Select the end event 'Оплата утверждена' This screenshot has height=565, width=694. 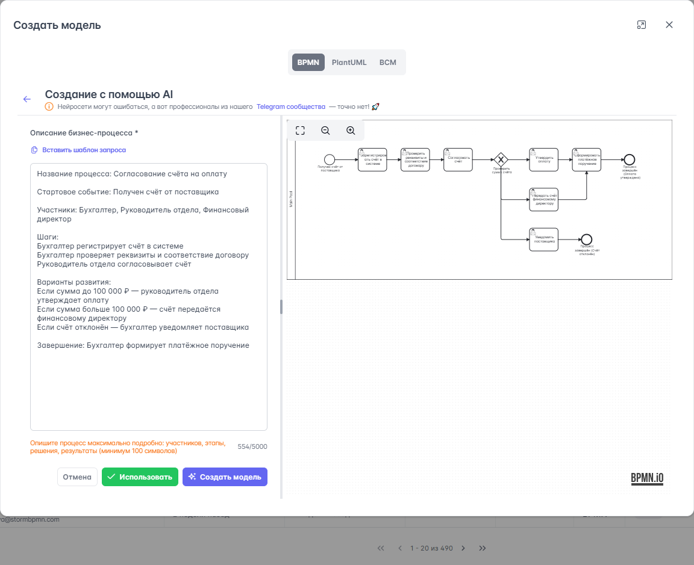[x=630, y=159]
